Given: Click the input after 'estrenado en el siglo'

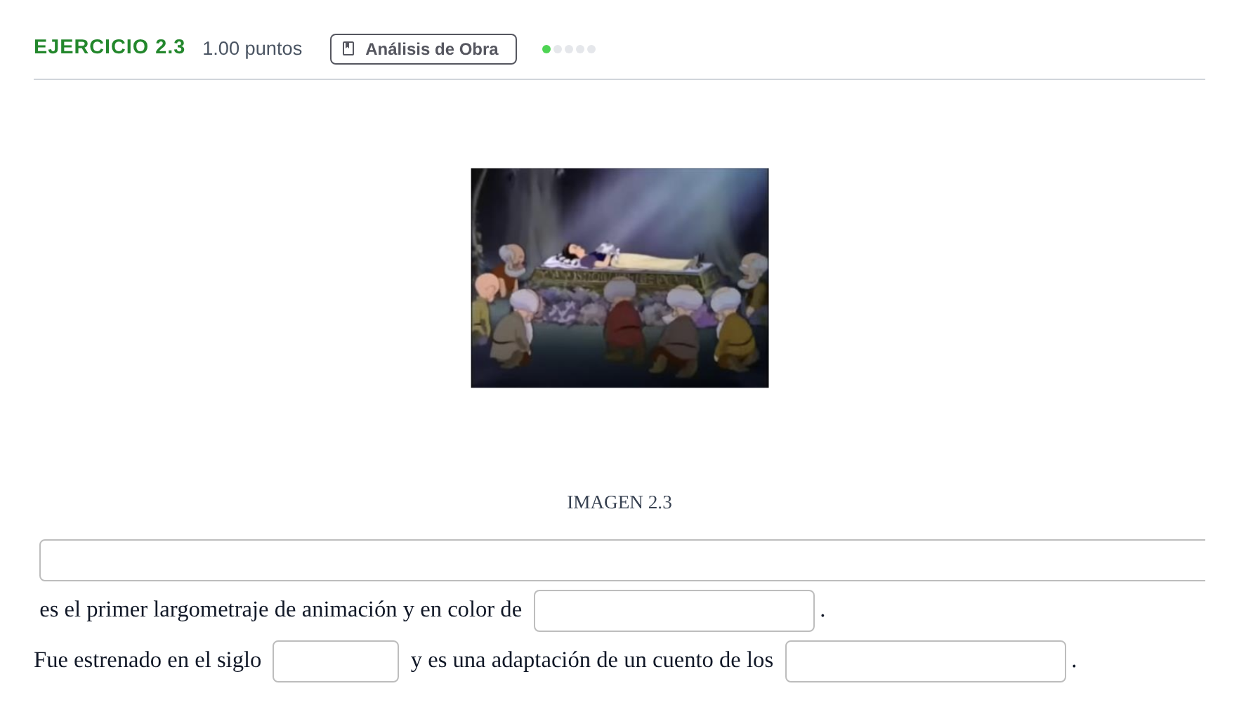Looking at the screenshot, I should (336, 661).
